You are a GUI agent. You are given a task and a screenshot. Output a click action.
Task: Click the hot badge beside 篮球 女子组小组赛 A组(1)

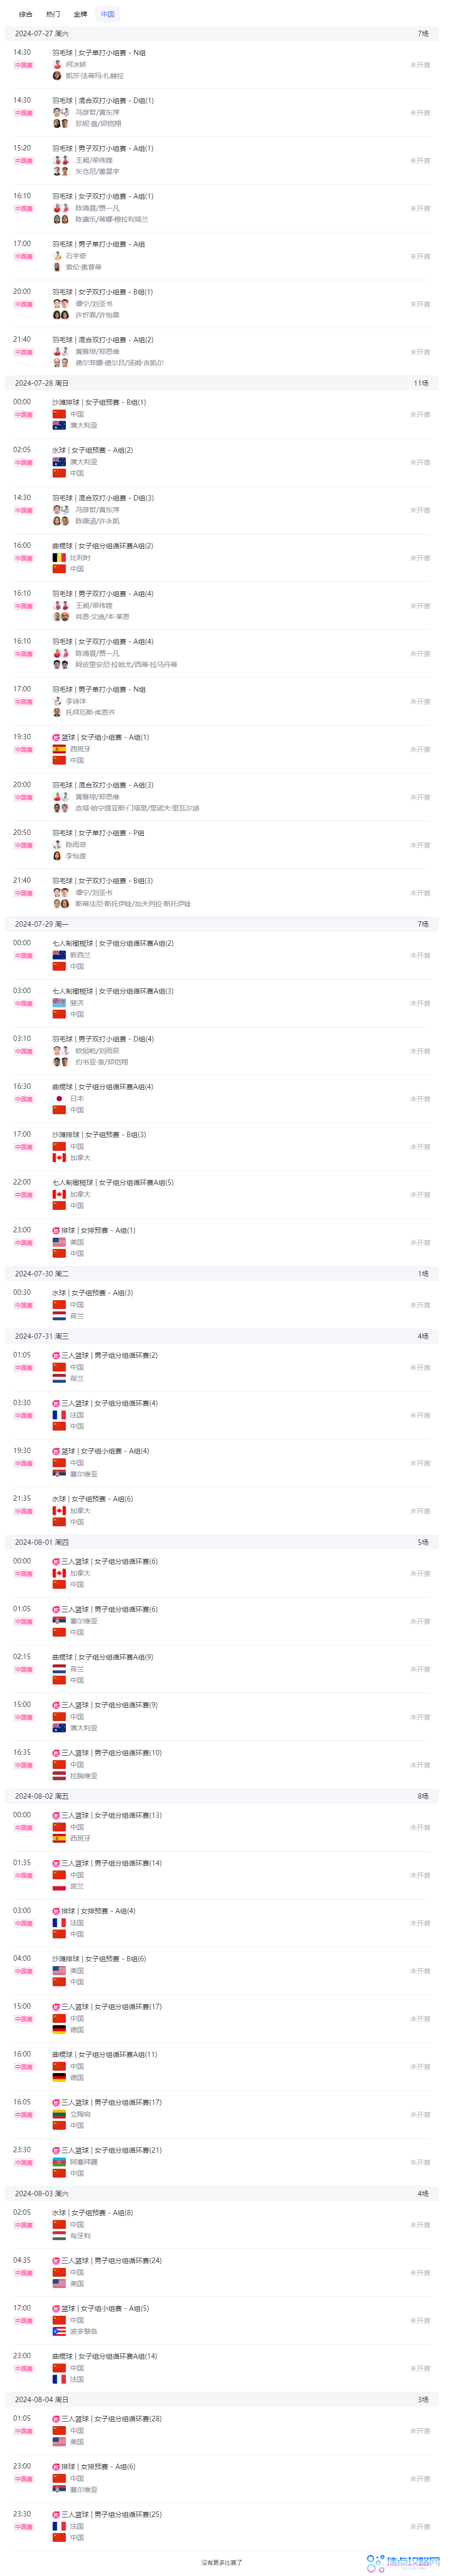point(56,737)
